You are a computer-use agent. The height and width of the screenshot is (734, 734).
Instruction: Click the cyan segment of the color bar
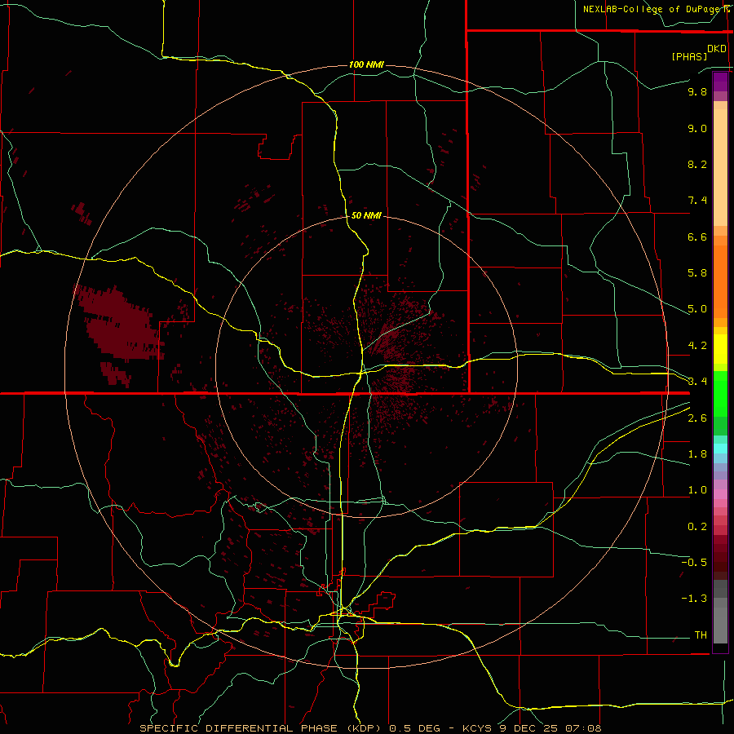click(x=720, y=449)
